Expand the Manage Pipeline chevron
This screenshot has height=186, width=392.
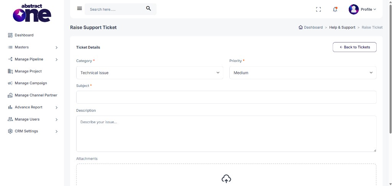(x=57, y=59)
